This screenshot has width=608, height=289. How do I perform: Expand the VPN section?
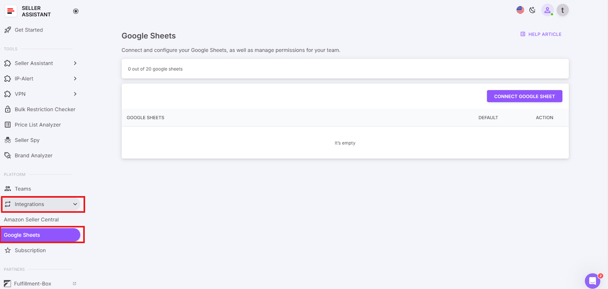point(21,94)
